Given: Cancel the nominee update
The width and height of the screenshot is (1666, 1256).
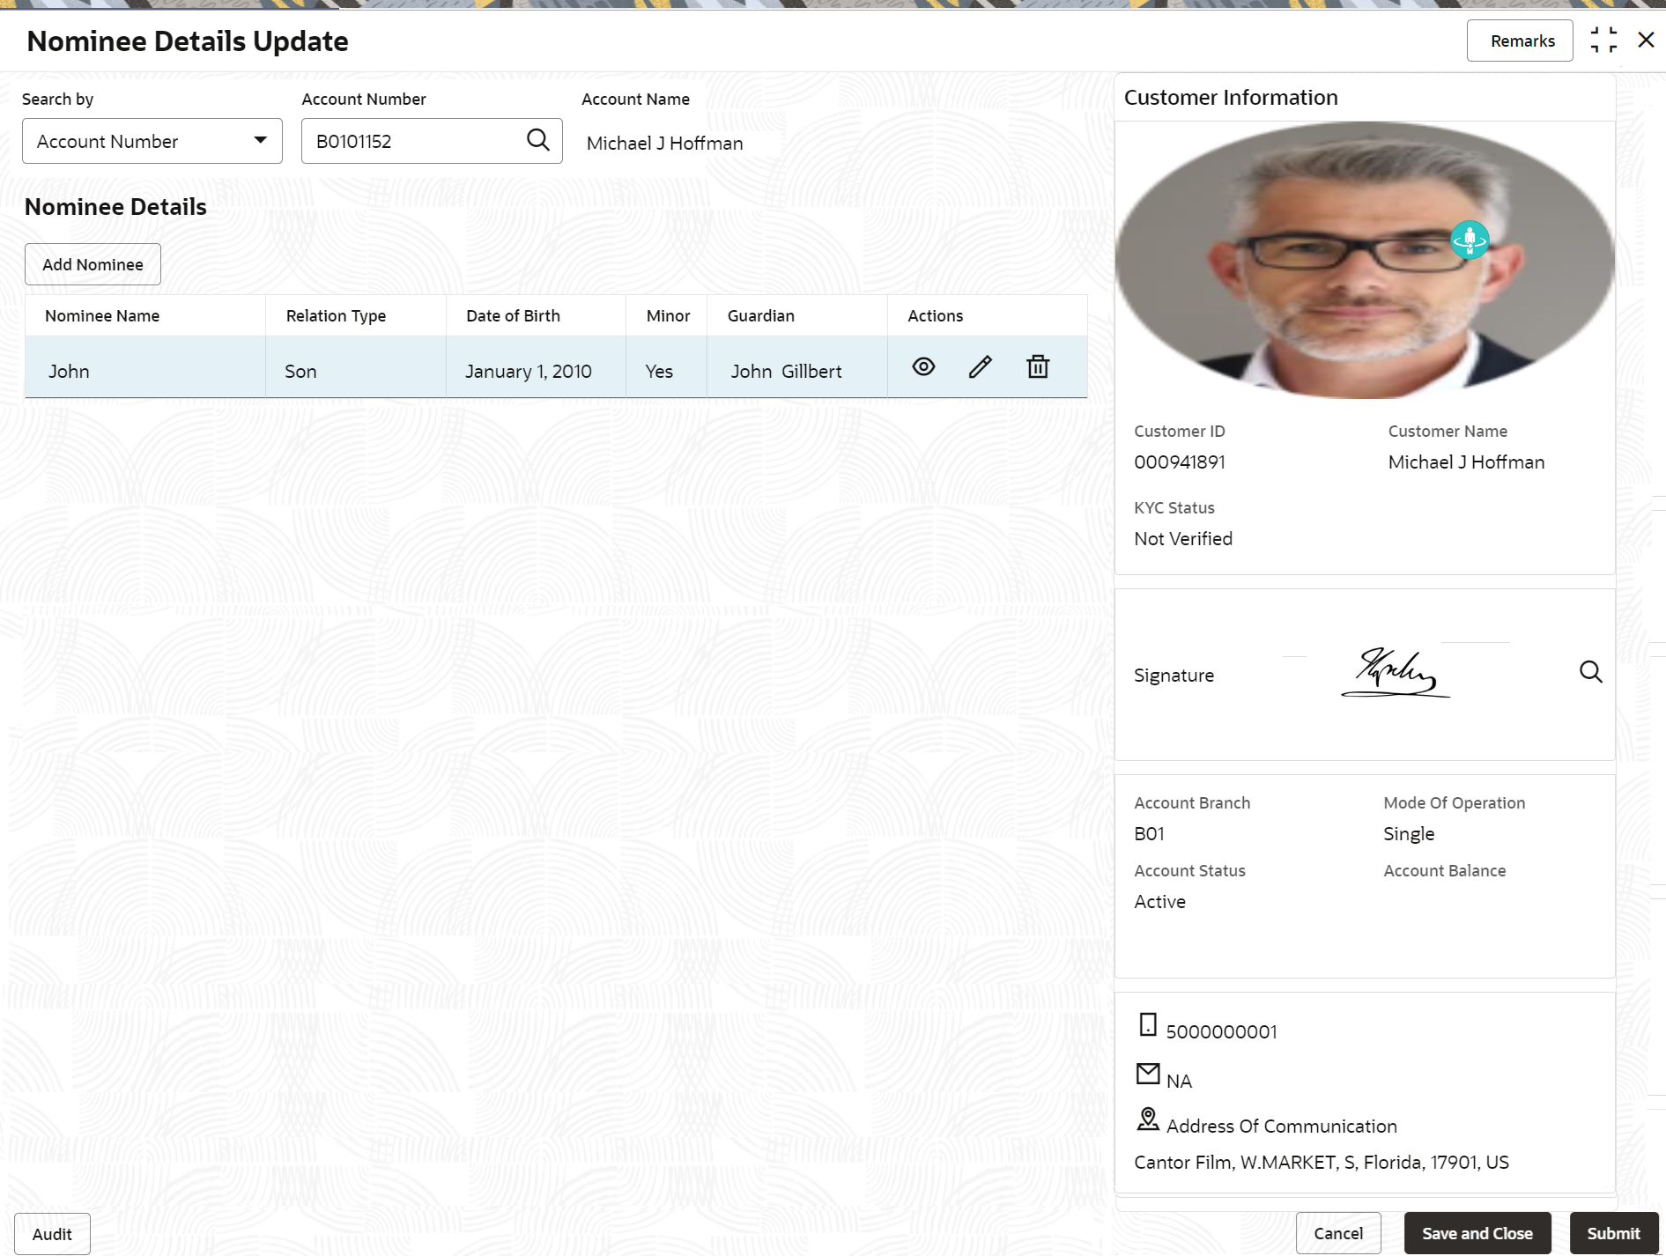Looking at the screenshot, I should coord(1337,1233).
